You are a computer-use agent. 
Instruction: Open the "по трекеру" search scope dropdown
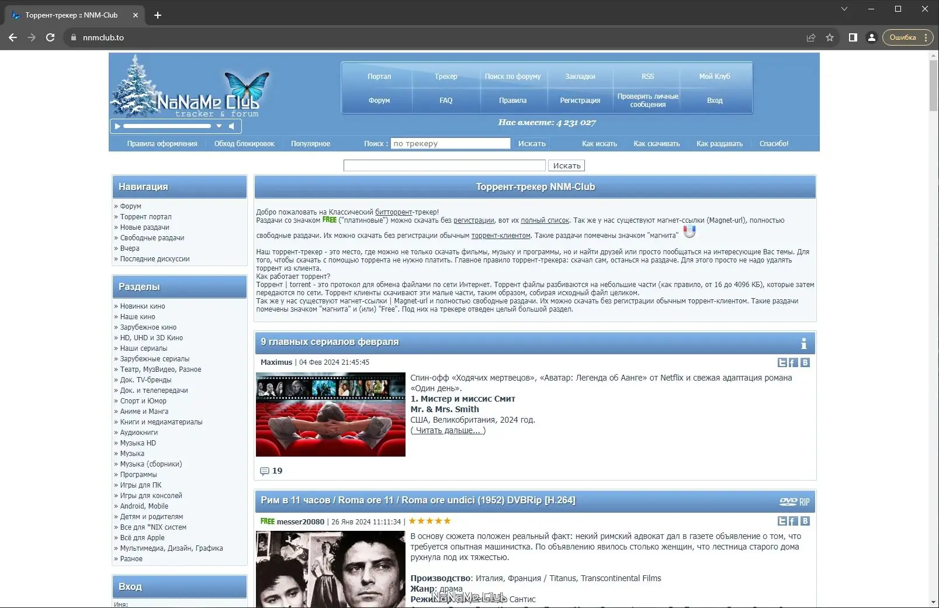point(451,143)
